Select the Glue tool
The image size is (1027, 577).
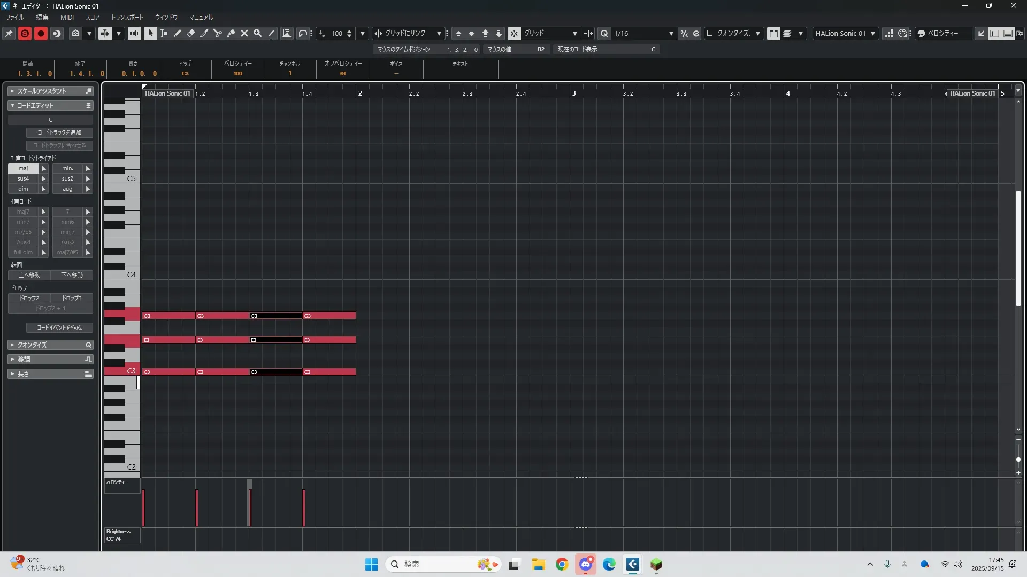tap(231, 33)
